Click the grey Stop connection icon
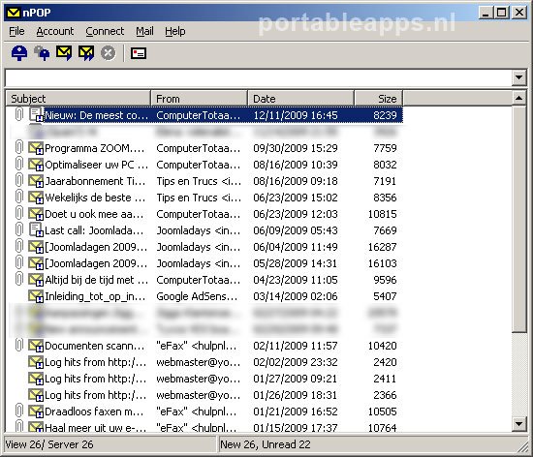 coord(109,53)
